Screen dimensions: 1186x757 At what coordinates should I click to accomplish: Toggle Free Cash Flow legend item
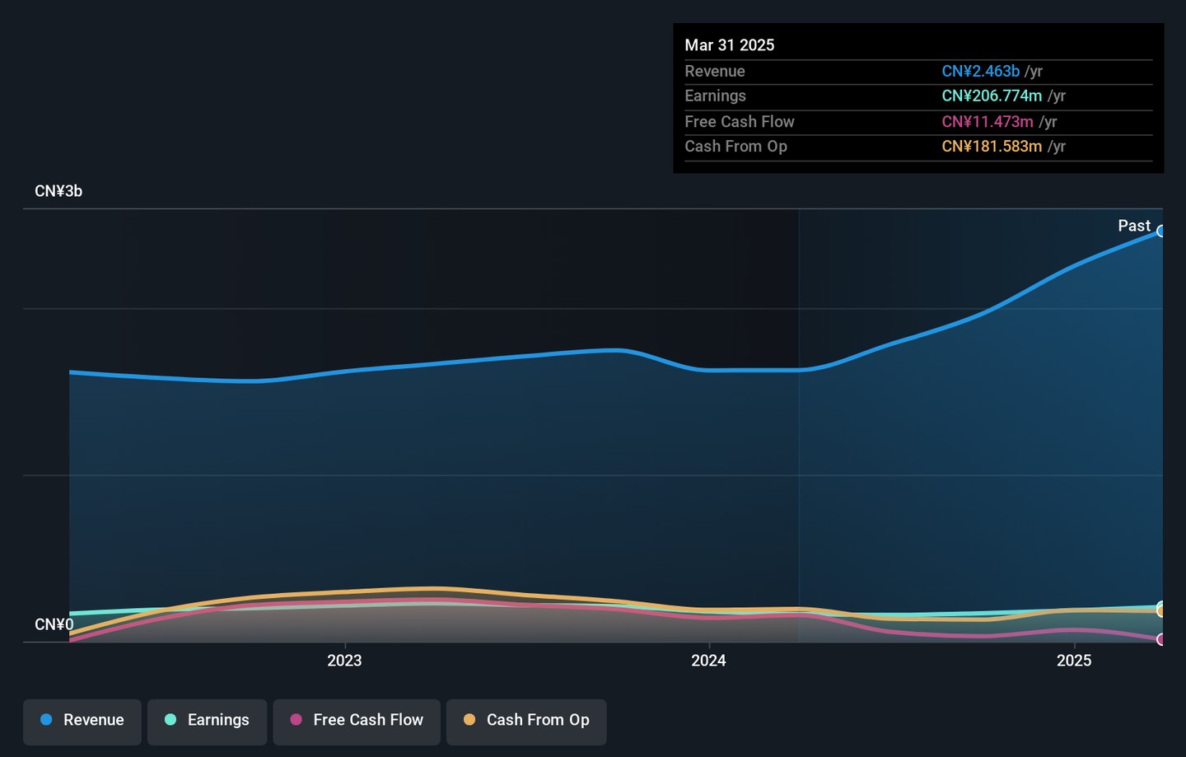click(x=357, y=722)
